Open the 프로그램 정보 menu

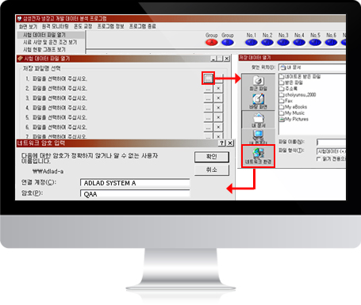tap(110, 26)
